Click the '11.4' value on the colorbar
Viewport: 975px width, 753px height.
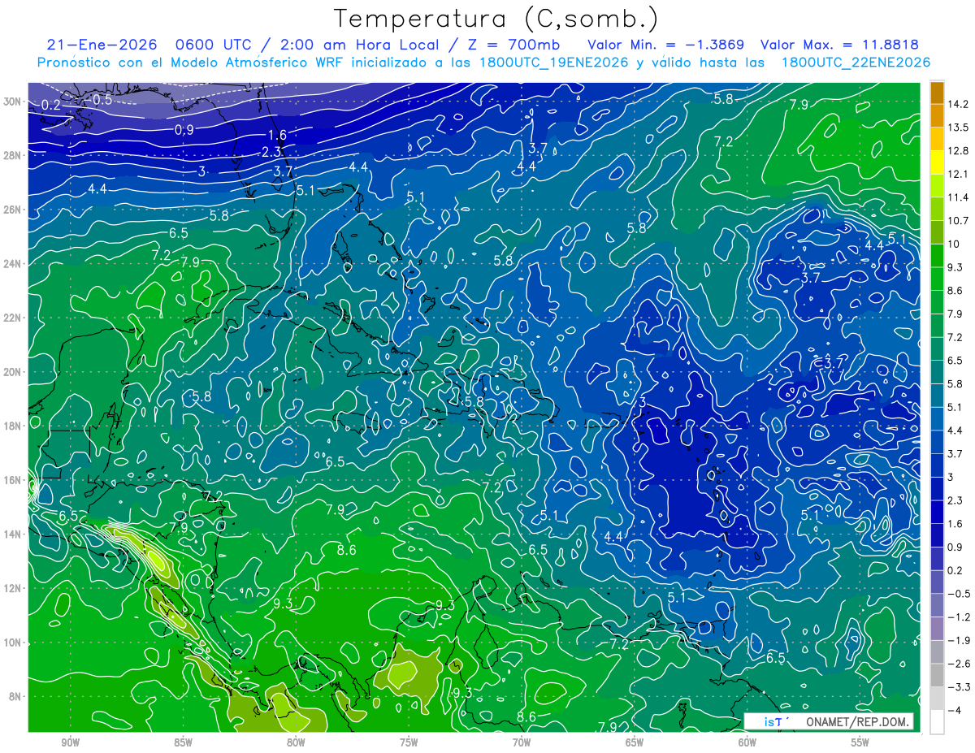pyautogui.click(x=960, y=197)
